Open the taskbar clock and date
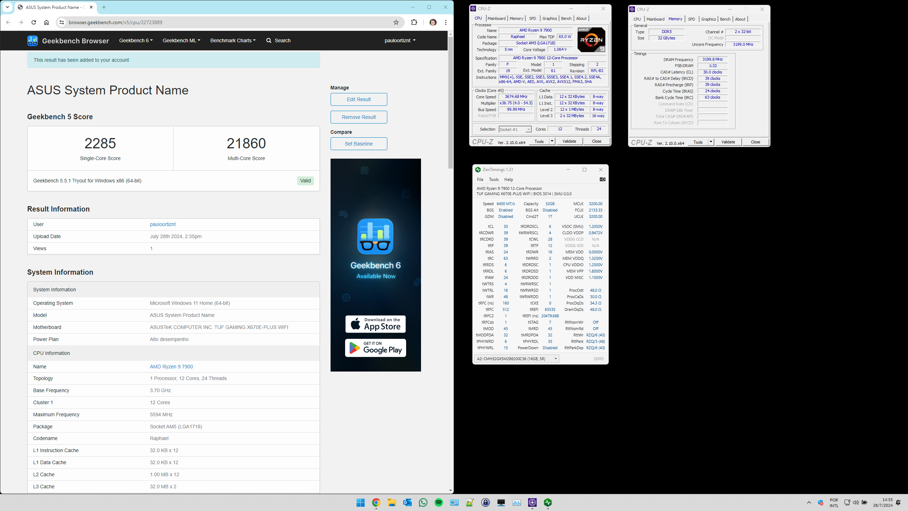908x511 pixels. point(883,502)
